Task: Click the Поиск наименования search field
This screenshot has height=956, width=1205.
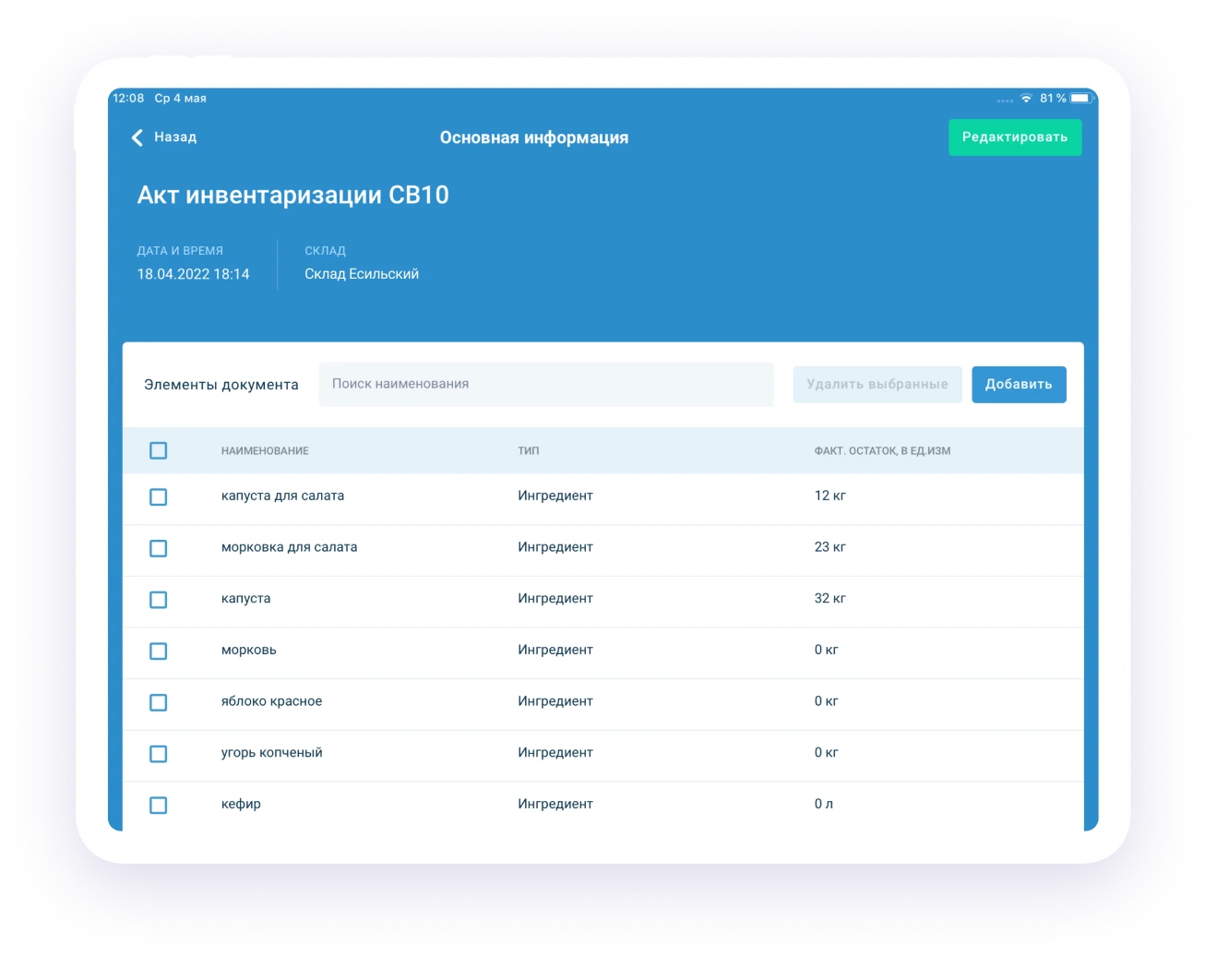Action: click(x=546, y=384)
